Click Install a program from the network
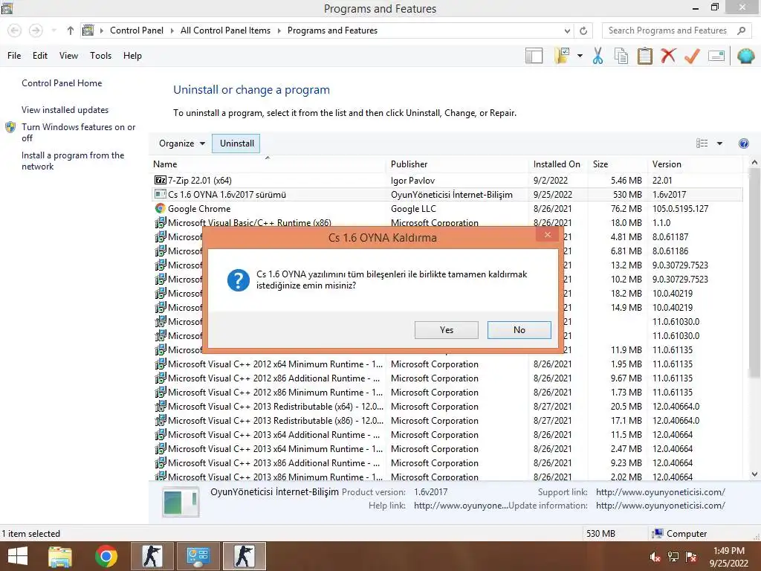This screenshot has width=761, height=571. (73, 161)
